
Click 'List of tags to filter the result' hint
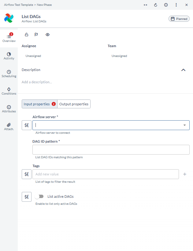(x=55, y=182)
